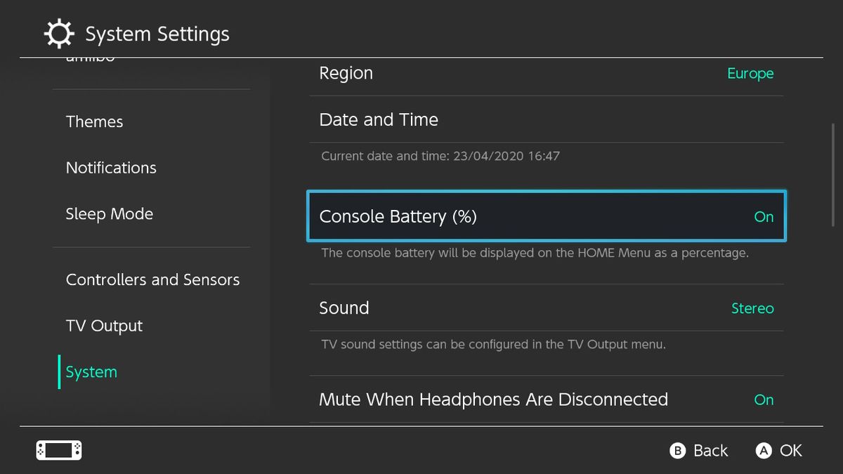843x474 pixels.
Task: Open TV Output settings
Action: [104, 325]
